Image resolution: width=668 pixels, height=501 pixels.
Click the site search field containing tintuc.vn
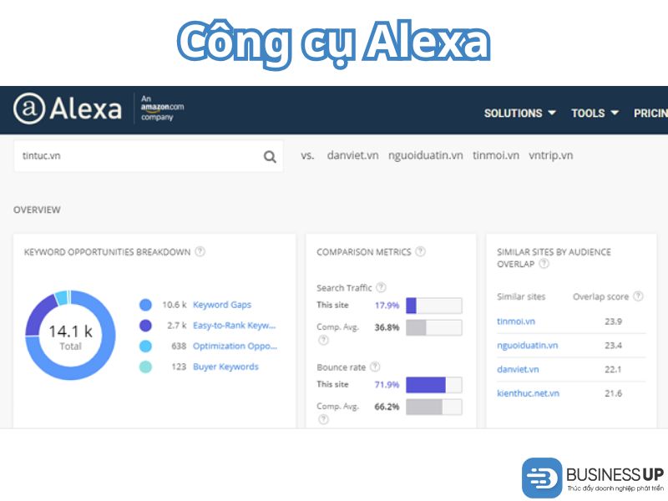[149, 156]
